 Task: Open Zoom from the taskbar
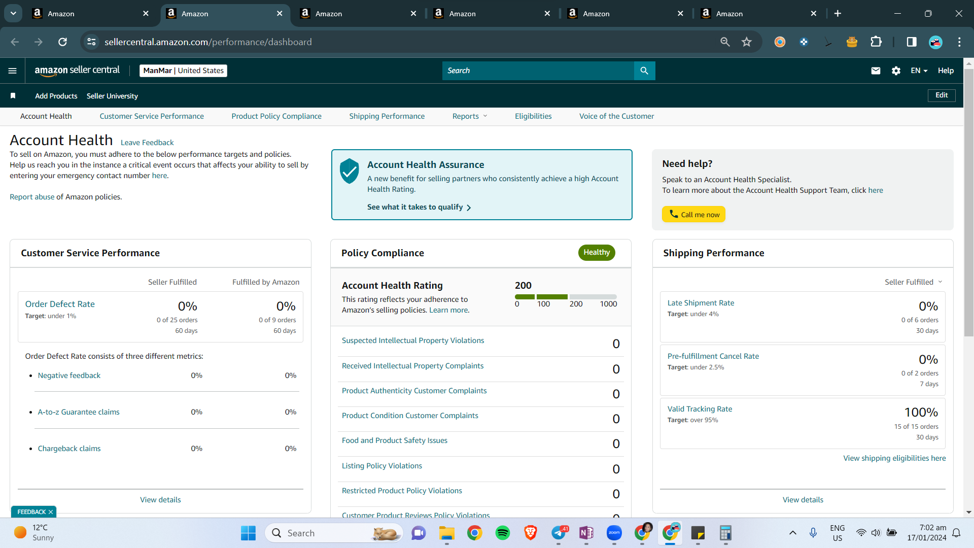click(614, 533)
